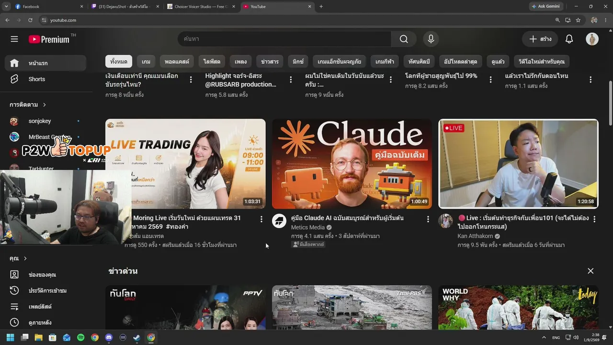This screenshot has width=613, height=345.
Task: Select the ดูแล้ว filter chip
Action: point(498,62)
